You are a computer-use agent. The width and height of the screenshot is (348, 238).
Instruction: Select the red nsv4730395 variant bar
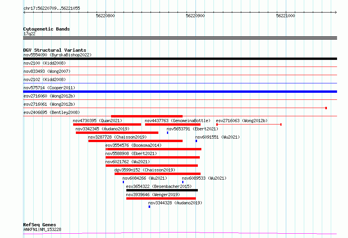click(x=107, y=124)
